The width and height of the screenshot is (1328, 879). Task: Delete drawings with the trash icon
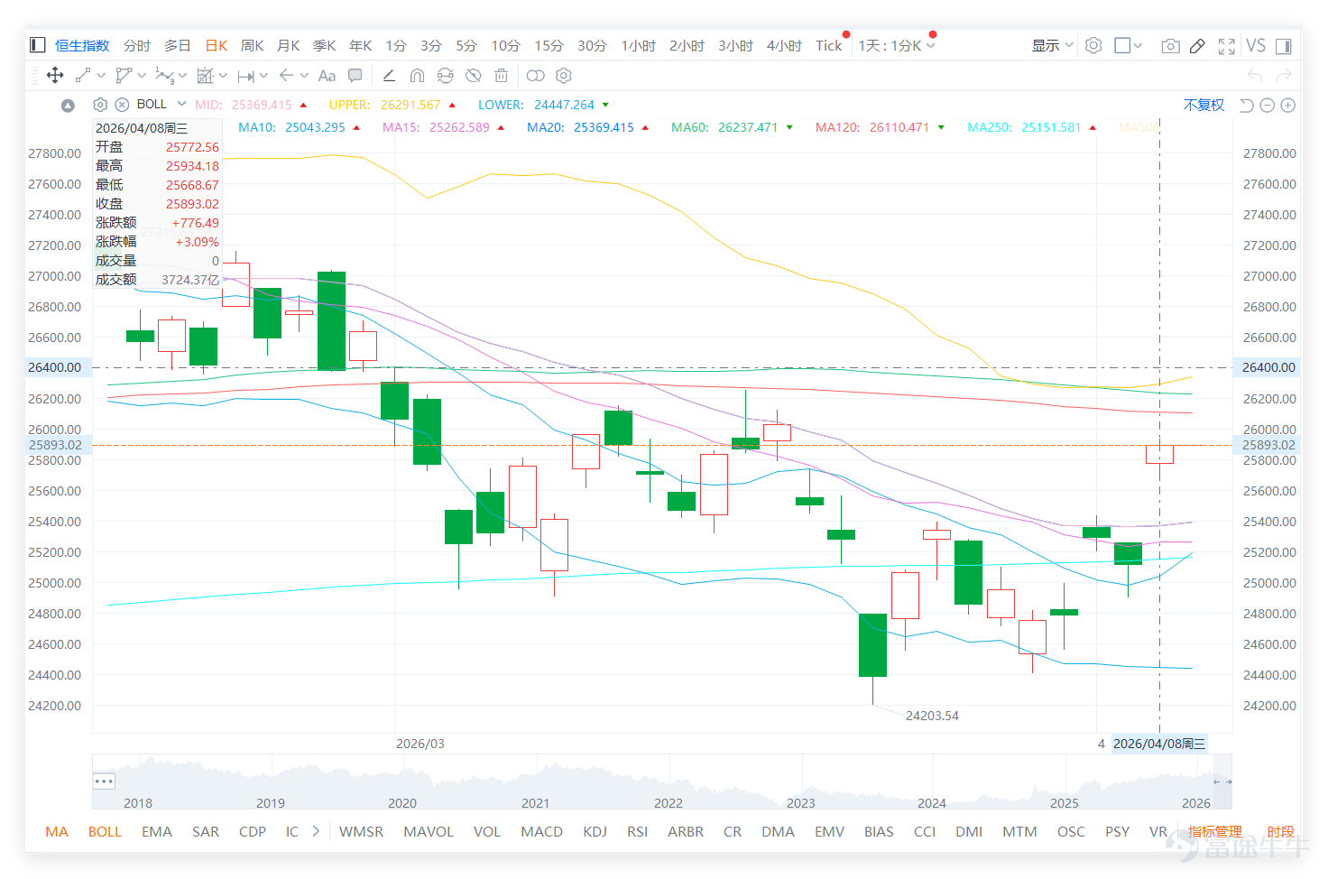point(502,76)
